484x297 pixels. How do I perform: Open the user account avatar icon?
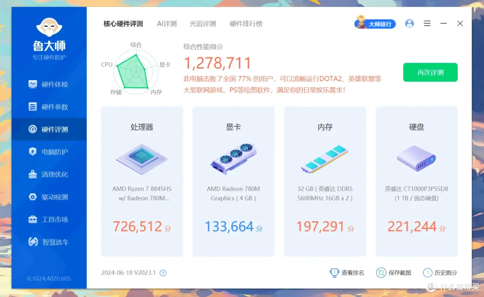(409, 23)
